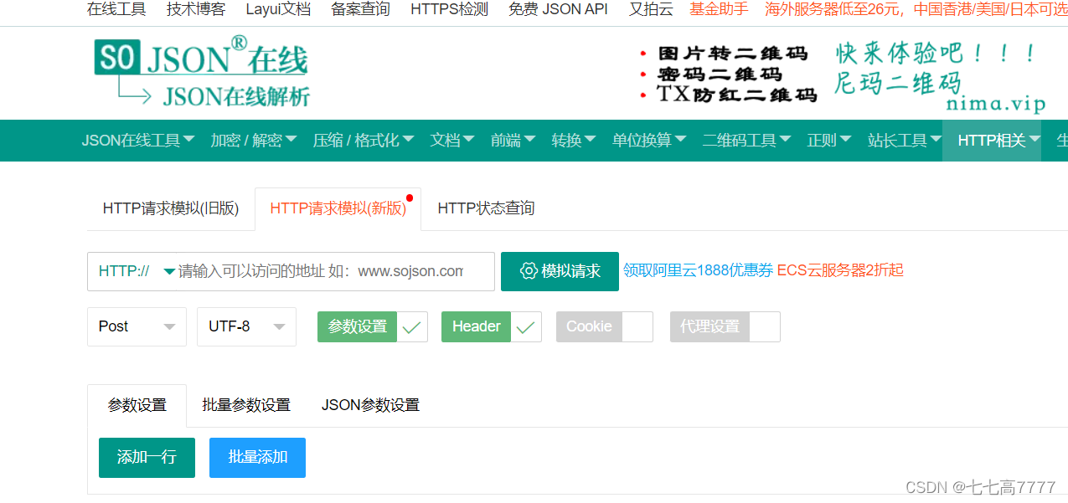Open the 领取阿里云1888优惠券 link

tap(699, 270)
